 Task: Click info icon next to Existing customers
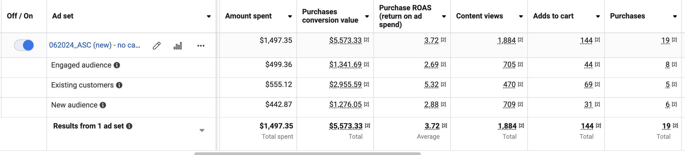pyautogui.click(x=119, y=85)
